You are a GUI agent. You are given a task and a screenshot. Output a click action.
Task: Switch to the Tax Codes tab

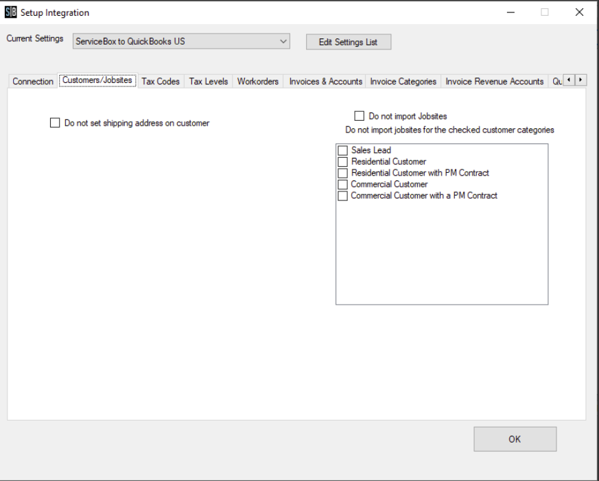[x=161, y=82]
